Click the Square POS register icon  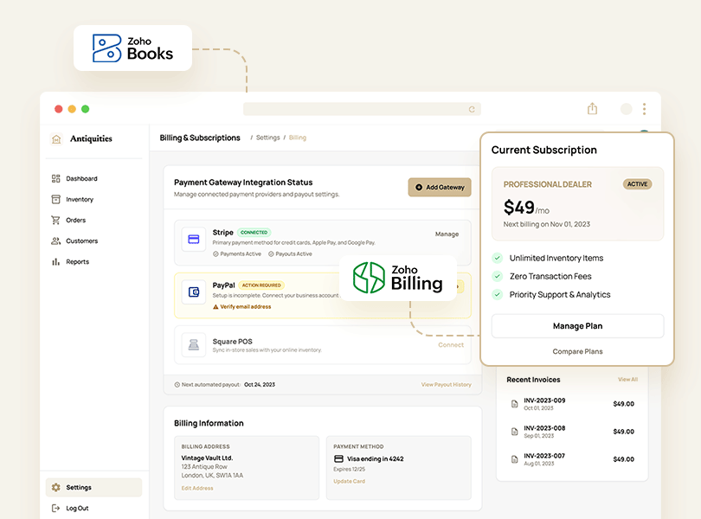click(x=194, y=345)
